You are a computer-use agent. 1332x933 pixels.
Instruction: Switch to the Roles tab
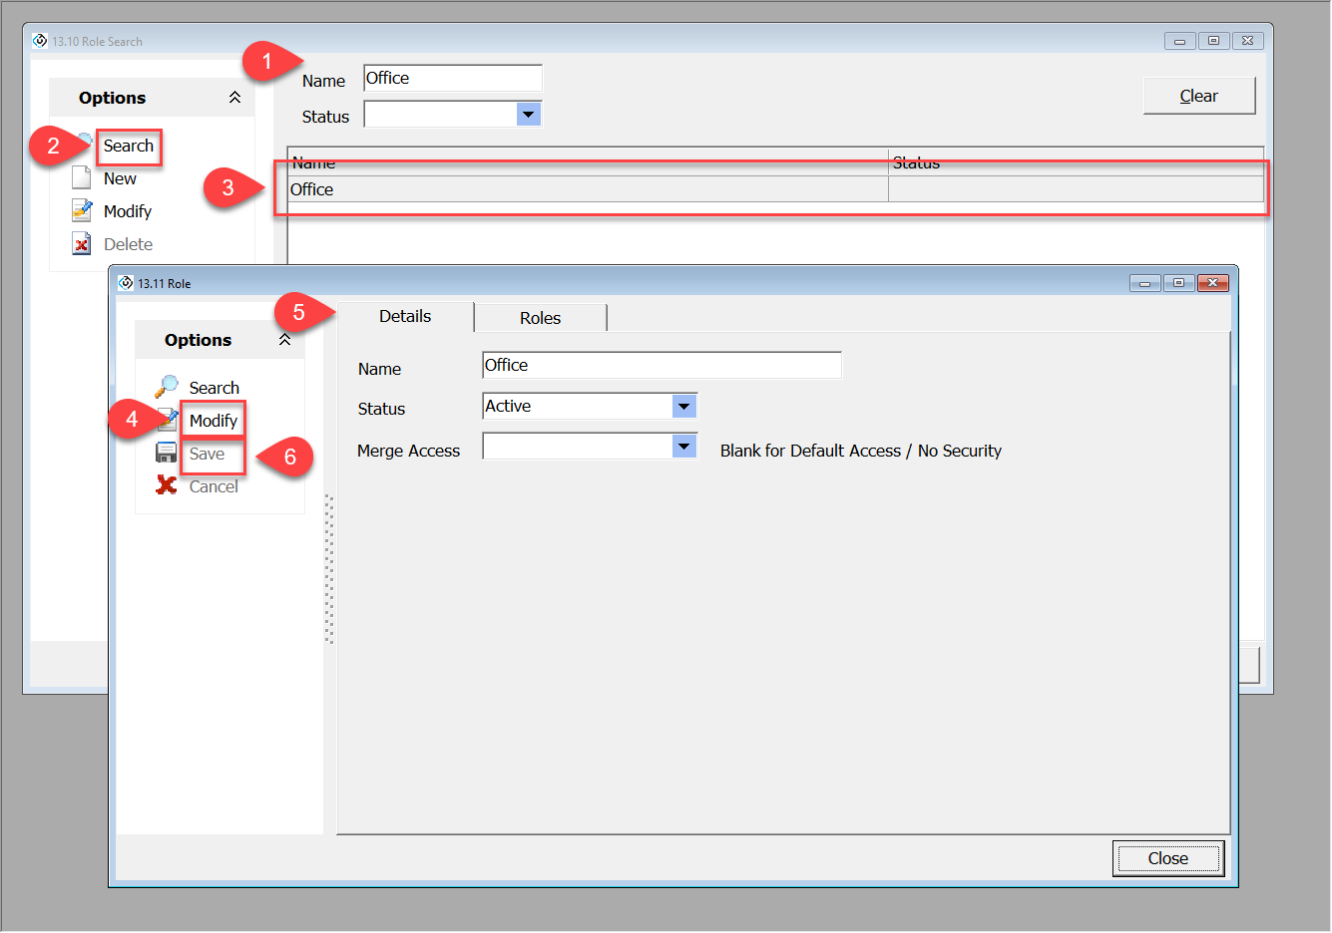pos(540,318)
